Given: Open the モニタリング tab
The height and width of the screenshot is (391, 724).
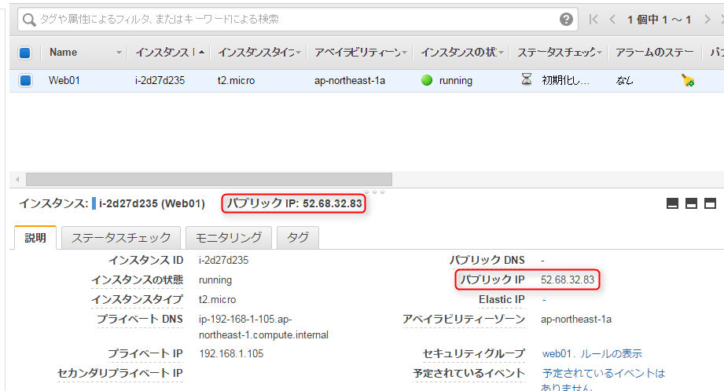Looking at the screenshot, I should 229,238.
